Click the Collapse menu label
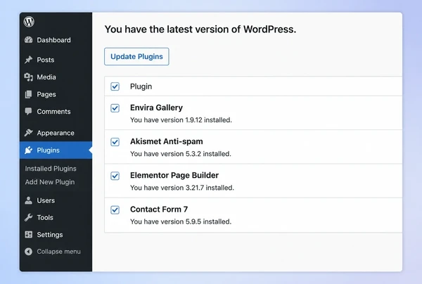 (x=58, y=252)
